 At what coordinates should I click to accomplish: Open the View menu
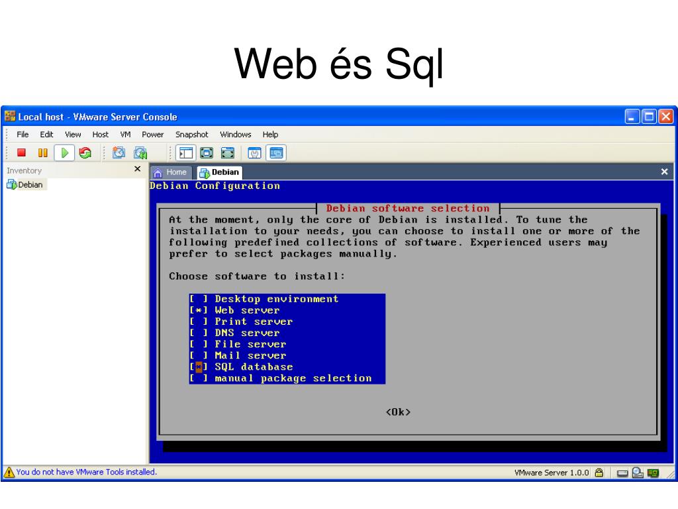pos(73,134)
